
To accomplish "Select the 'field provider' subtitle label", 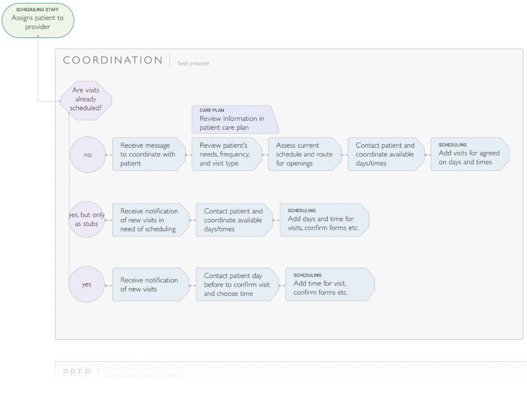I will [x=193, y=63].
